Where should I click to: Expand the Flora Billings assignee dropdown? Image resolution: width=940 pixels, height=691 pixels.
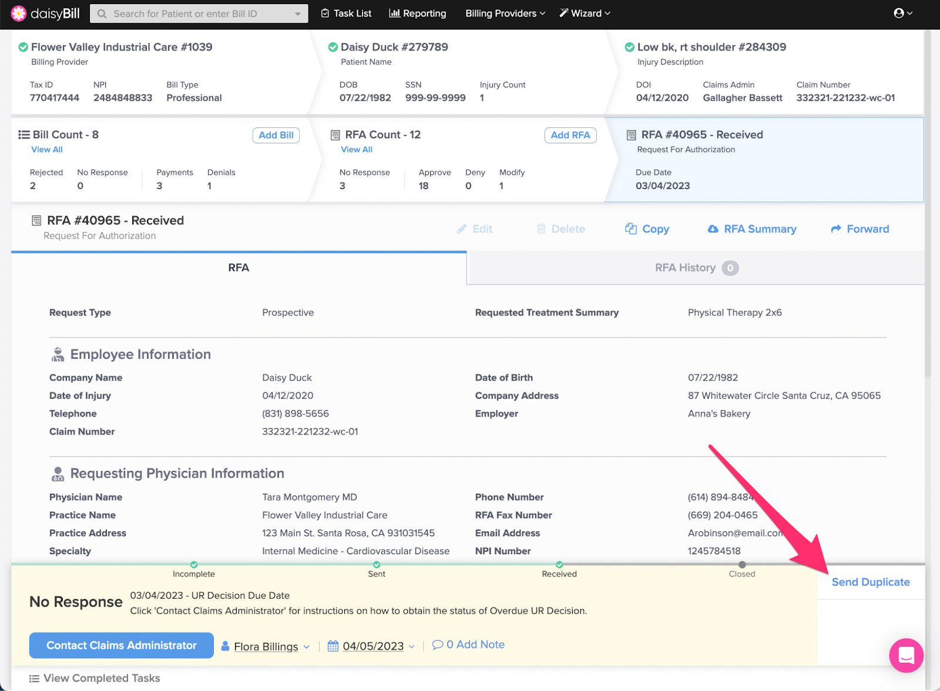point(307,647)
